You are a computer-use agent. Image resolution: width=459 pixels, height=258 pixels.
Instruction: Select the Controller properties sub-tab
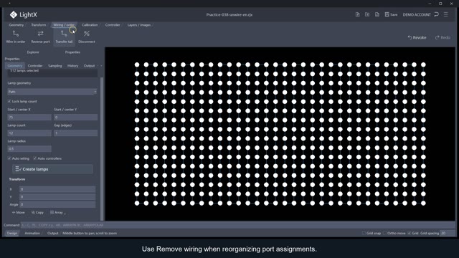[35, 66]
